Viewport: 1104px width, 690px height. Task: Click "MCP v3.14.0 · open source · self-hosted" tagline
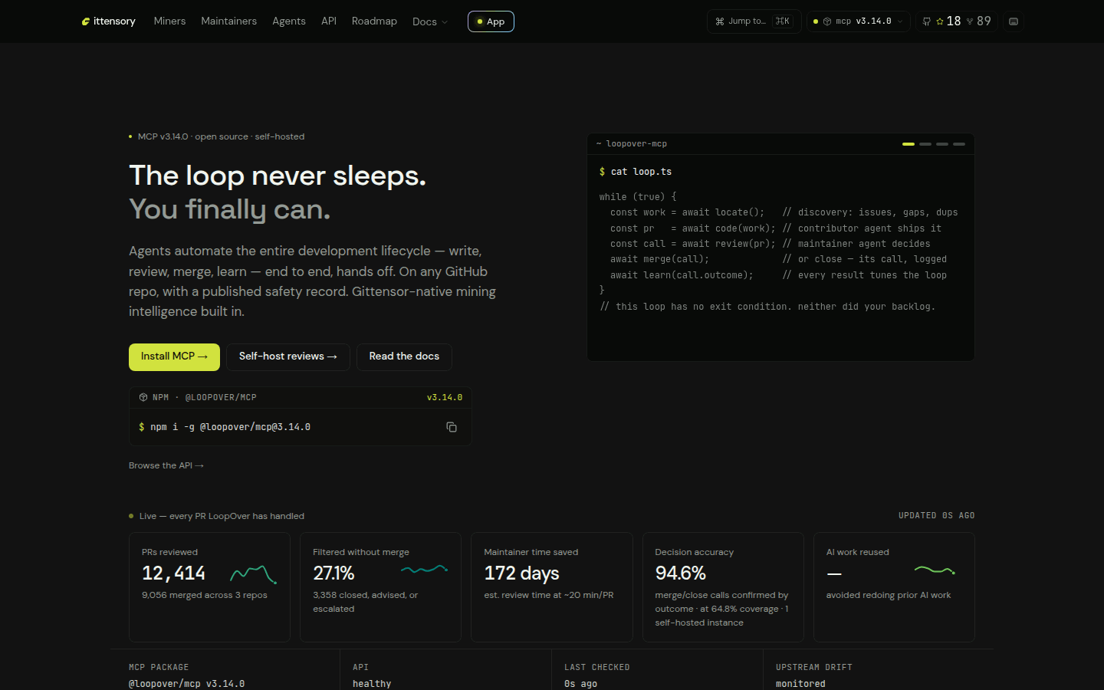(221, 136)
